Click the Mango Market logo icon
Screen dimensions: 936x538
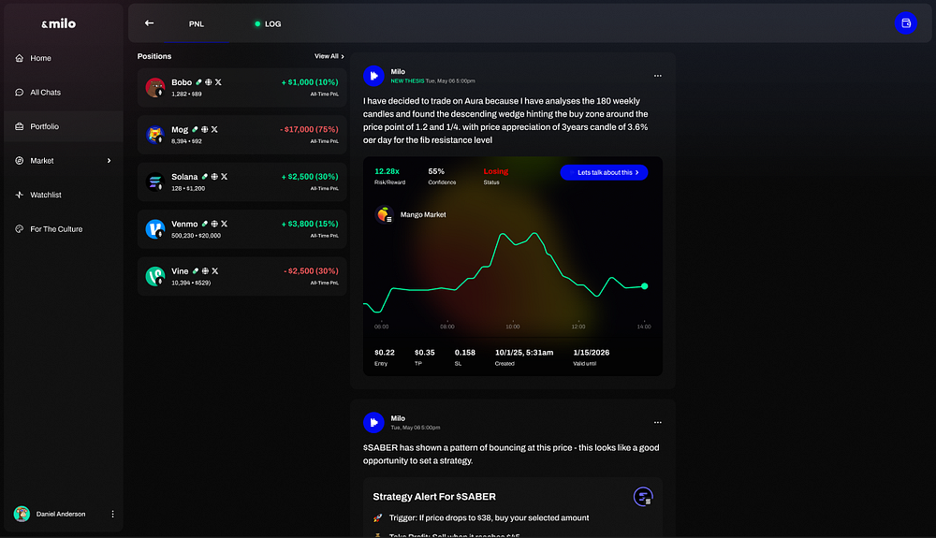[384, 215]
